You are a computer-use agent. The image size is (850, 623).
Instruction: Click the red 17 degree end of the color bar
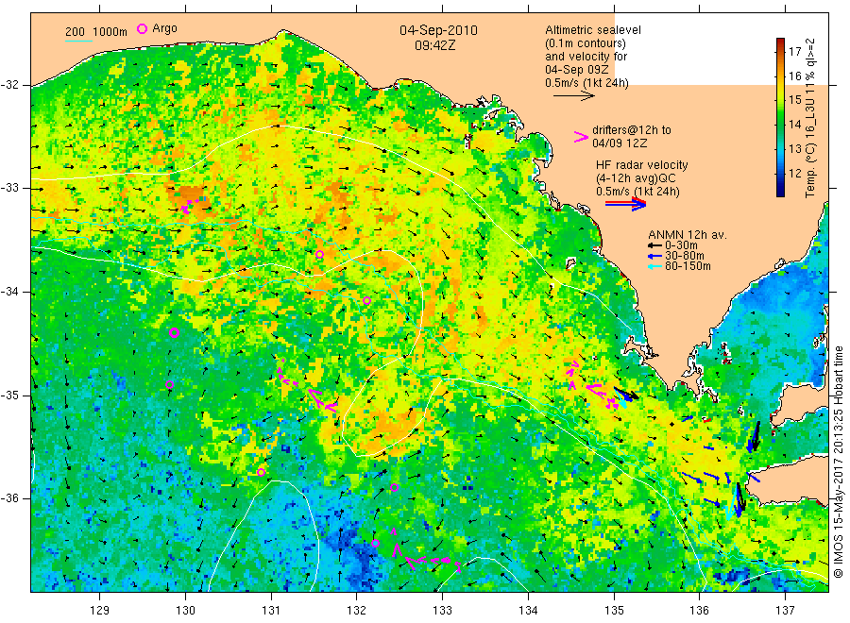point(780,42)
